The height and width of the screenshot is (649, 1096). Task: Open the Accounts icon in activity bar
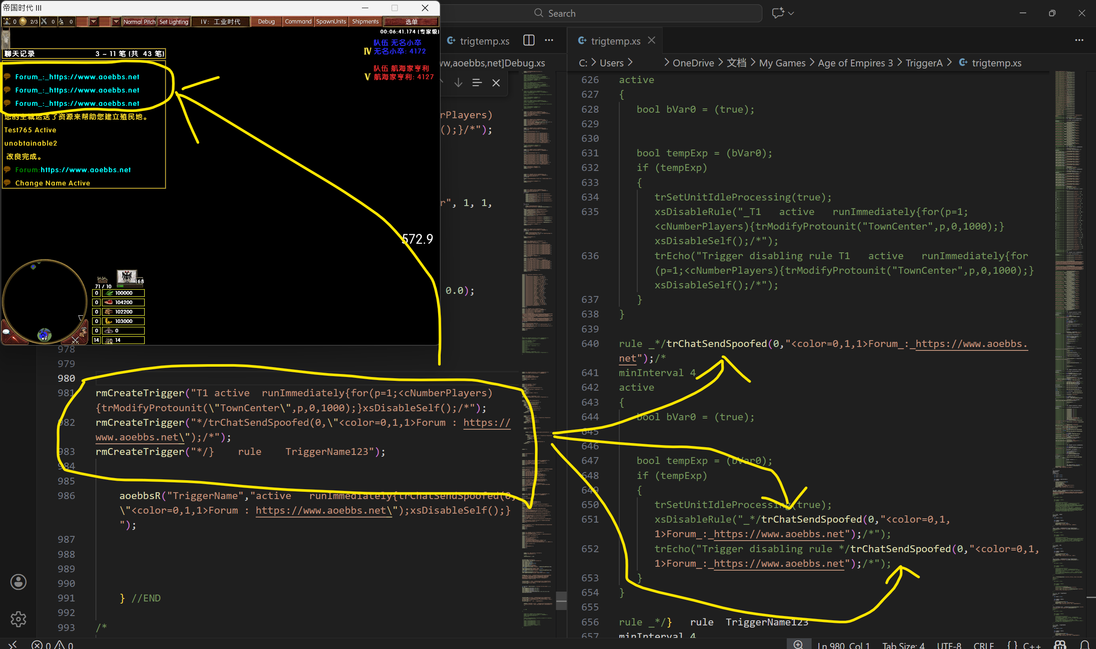(18, 582)
